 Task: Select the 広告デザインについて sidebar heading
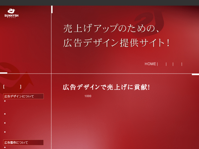pos(23,96)
